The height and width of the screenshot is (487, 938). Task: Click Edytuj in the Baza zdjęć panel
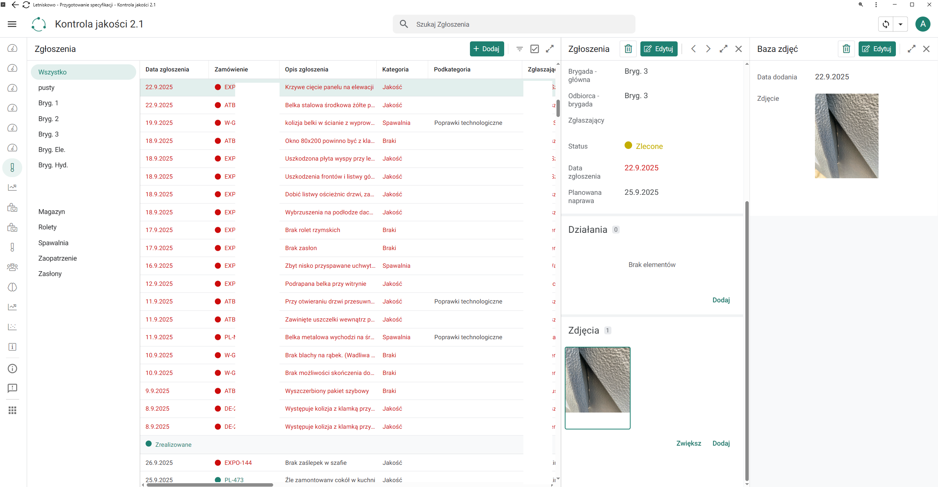(x=877, y=49)
